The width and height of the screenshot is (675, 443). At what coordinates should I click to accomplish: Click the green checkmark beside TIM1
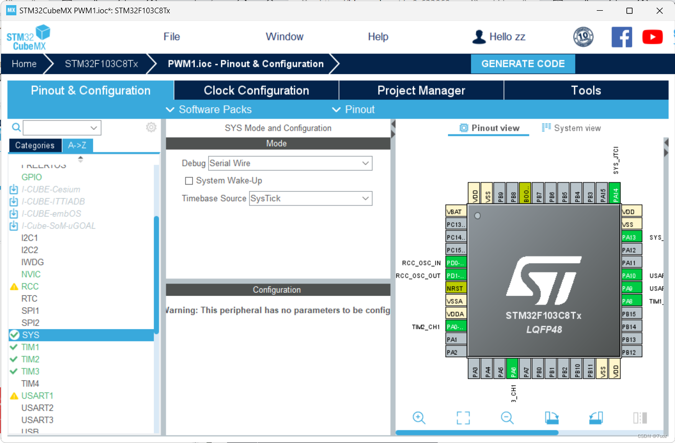14,347
